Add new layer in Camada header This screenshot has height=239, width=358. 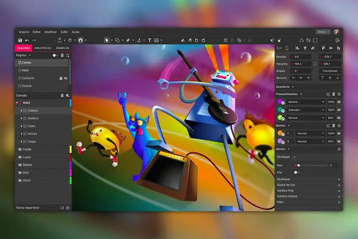click(67, 96)
